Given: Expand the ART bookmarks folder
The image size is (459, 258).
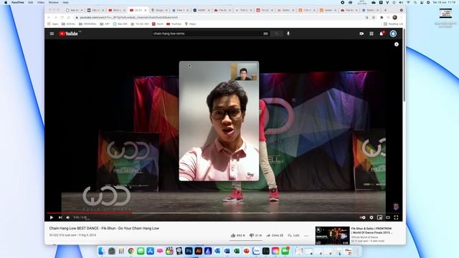Looking at the screenshot, I should (x=105, y=24).
